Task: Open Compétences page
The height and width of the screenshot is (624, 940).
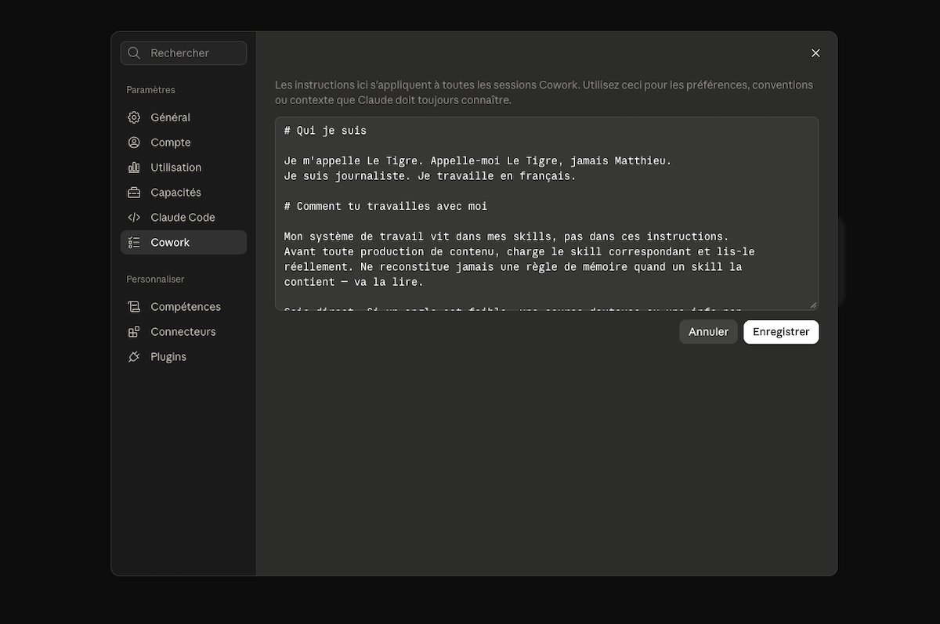Action: [x=183, y=307]
